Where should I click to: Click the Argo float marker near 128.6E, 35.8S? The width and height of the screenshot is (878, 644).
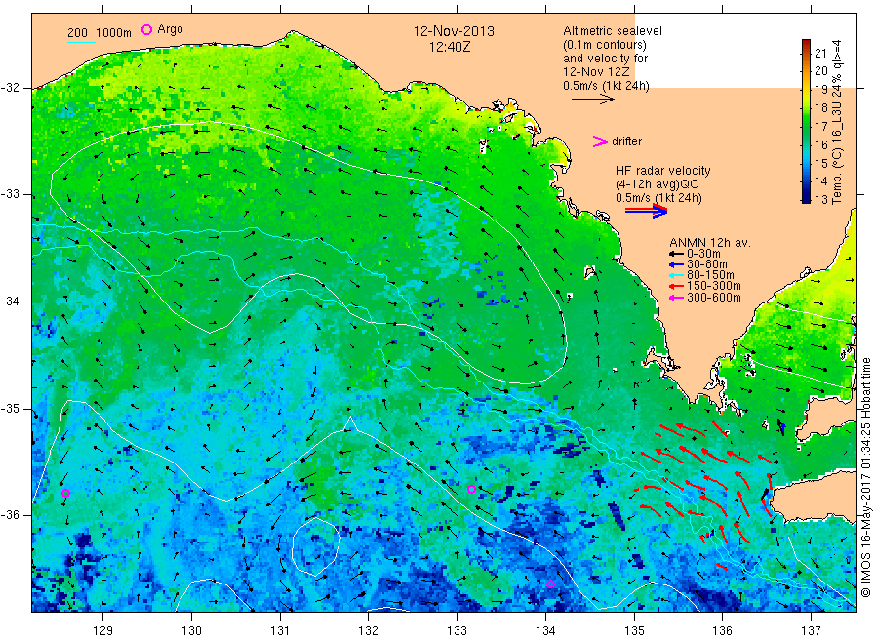coord(65,494)
